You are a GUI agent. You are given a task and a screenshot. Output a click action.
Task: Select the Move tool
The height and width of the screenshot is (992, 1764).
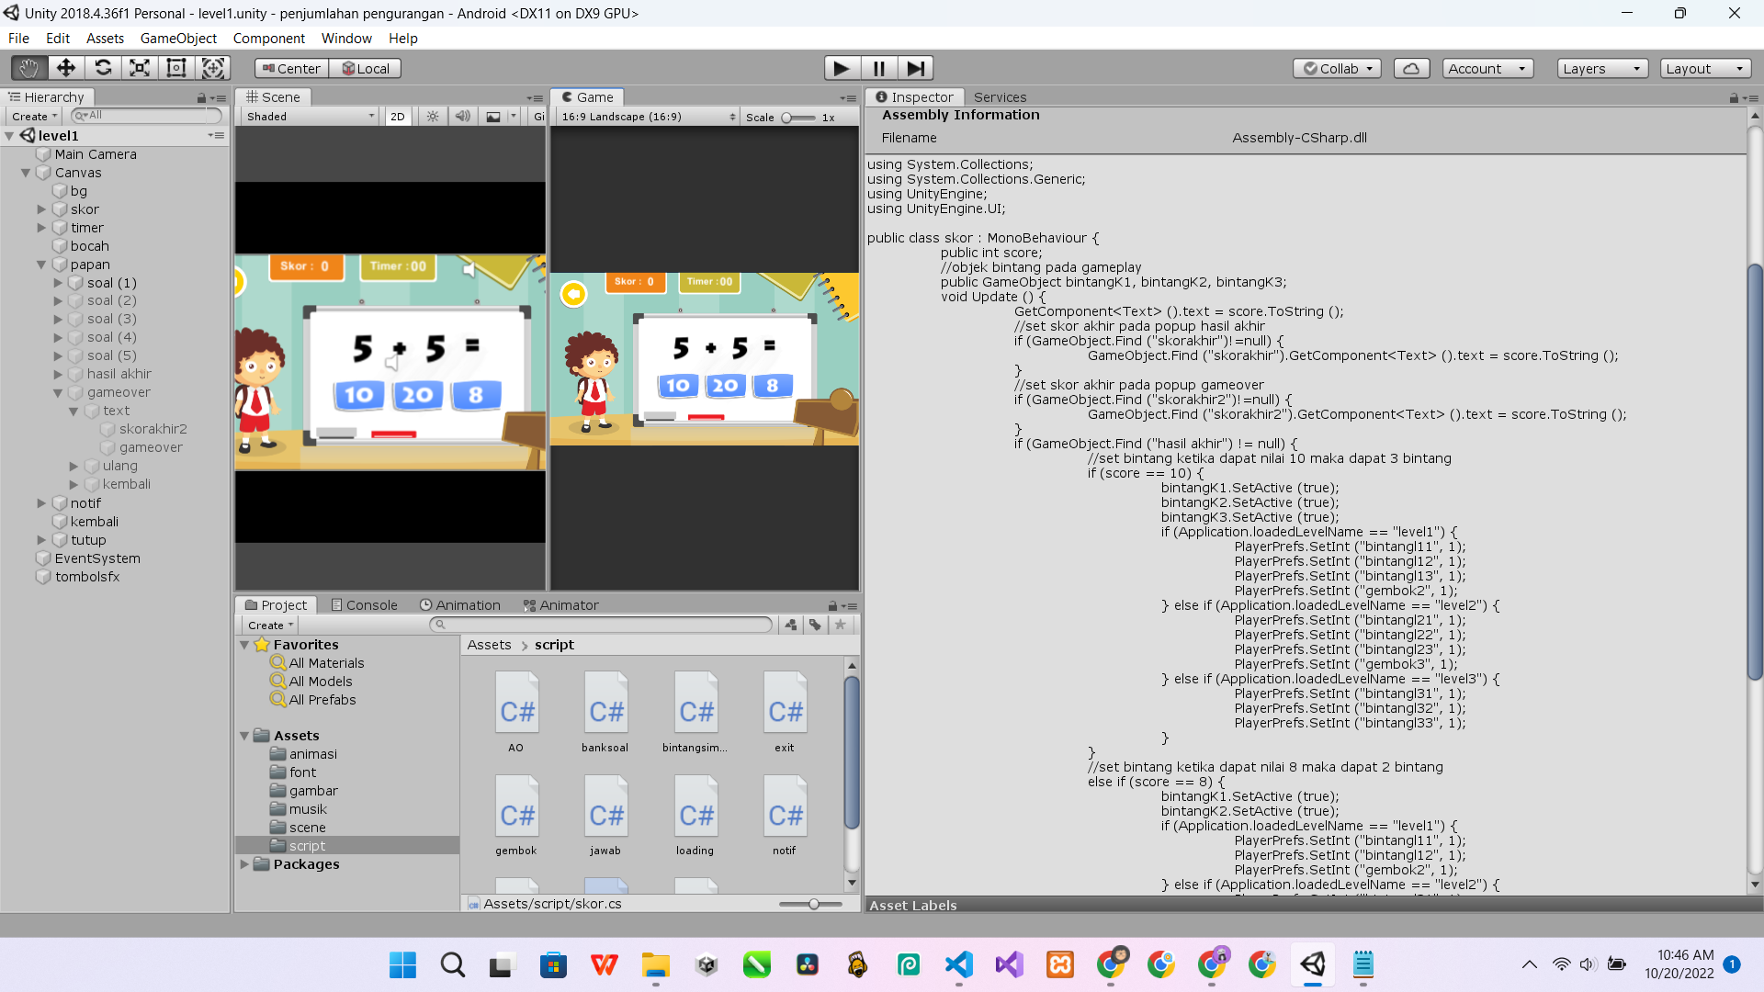click(x=65, y=68)
